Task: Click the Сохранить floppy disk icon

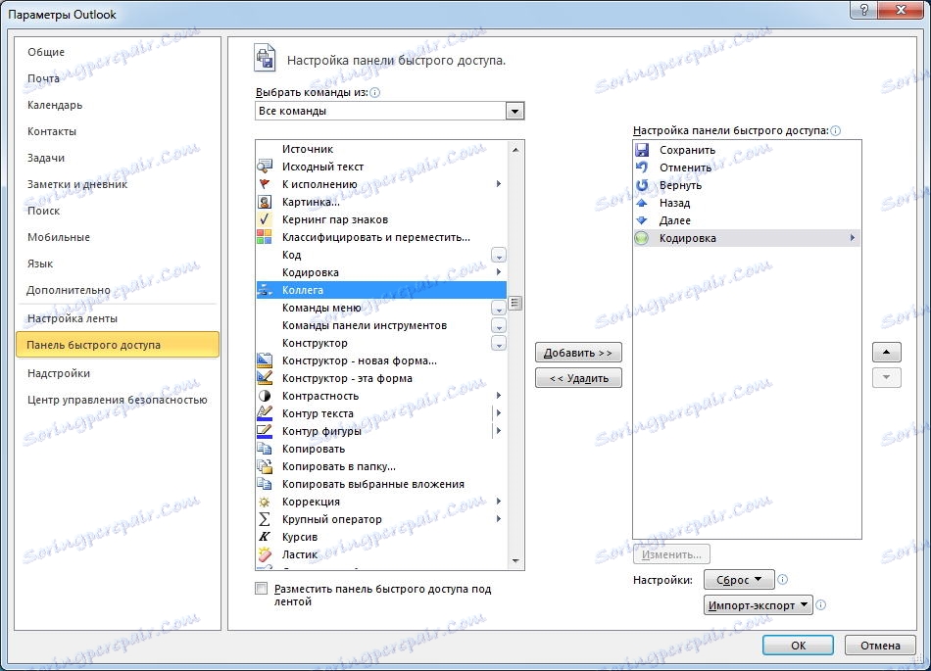Action: (642, 150)
